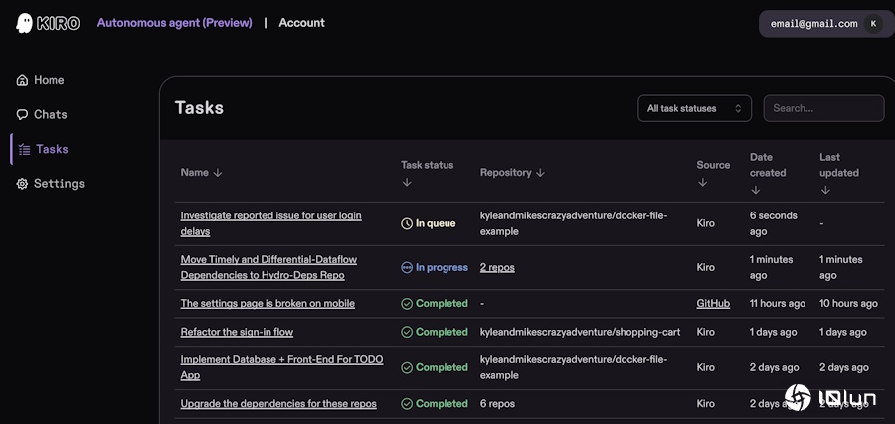This screenshot has width=895, height=424.
Task: Open email@gmail.com account button
Action: click(812, 24)
